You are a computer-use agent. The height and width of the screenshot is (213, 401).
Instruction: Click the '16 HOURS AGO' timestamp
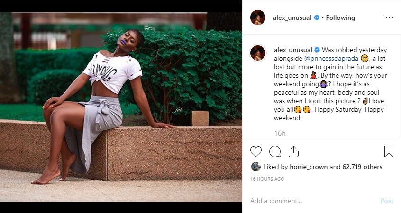pos(267,179)
